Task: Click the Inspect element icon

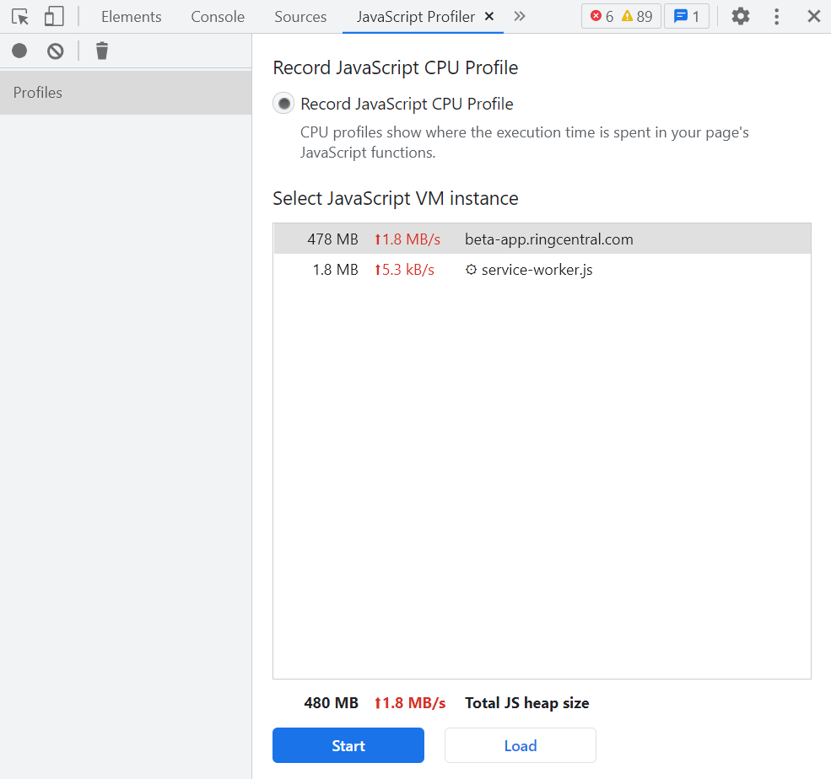Action: pos(20,16)
